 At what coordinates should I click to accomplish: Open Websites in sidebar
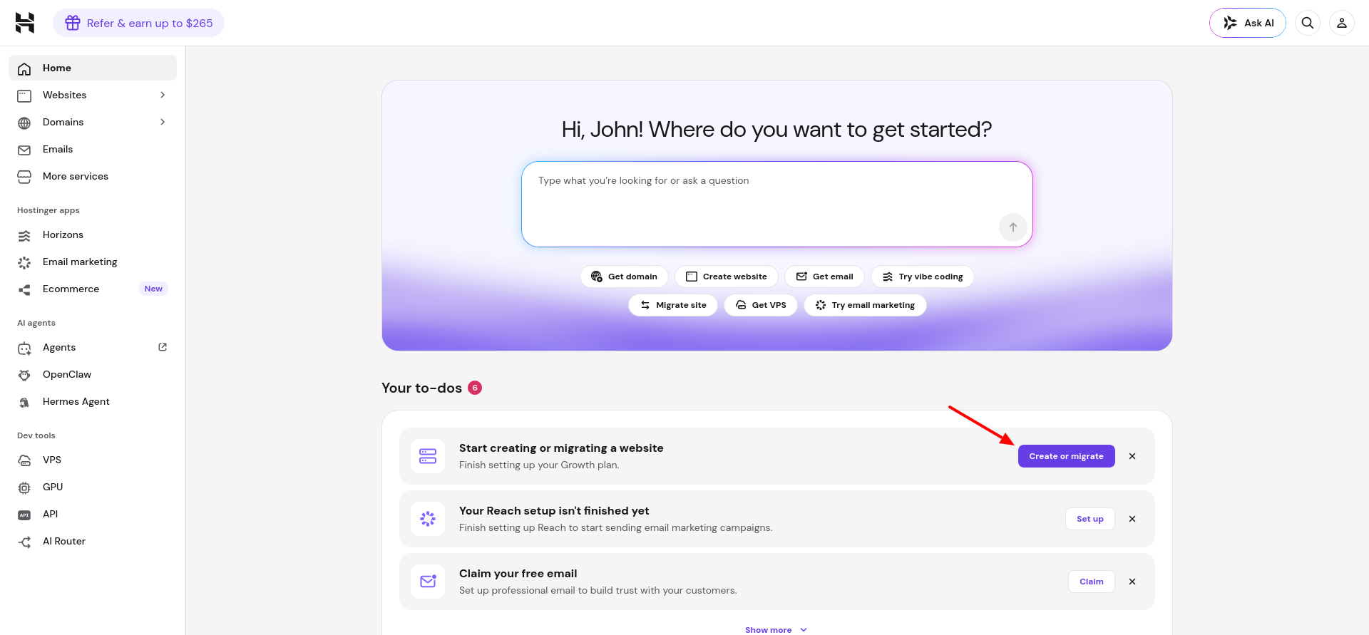click(93, 95)
